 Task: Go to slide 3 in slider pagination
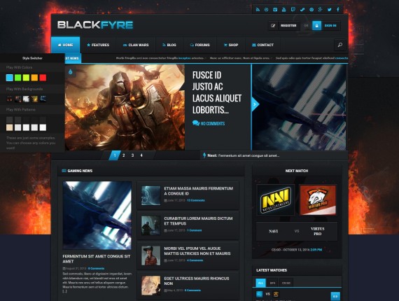coord(132,155)
